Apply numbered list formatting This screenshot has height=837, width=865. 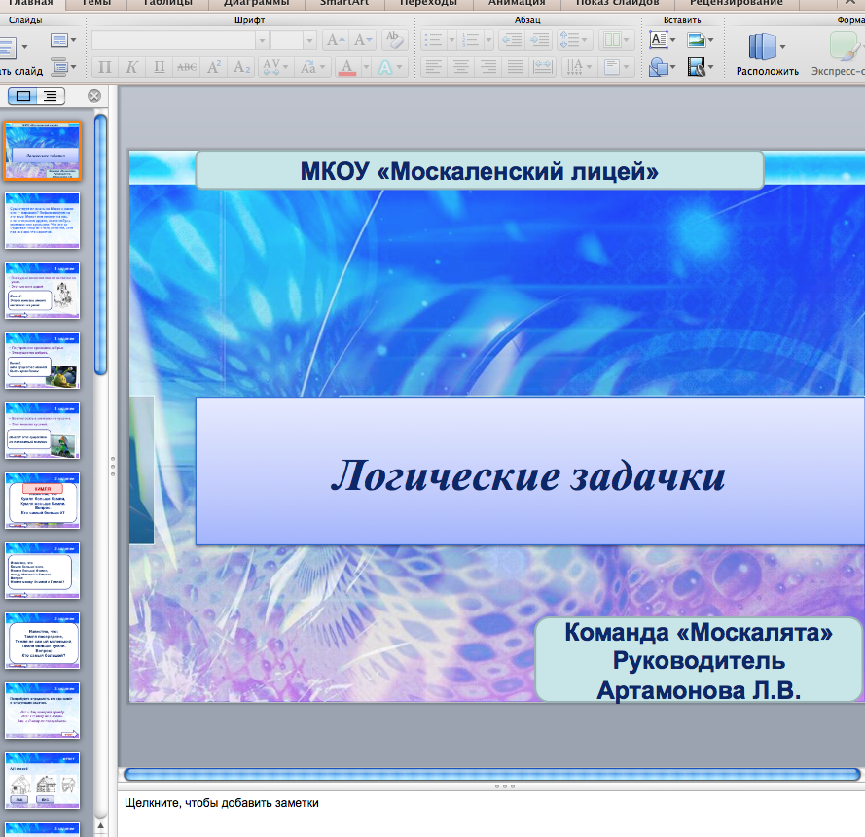pyautogui.click(x=471, y=40)
